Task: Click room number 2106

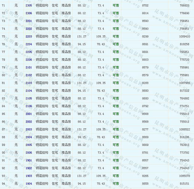Action: click(29, 106)
